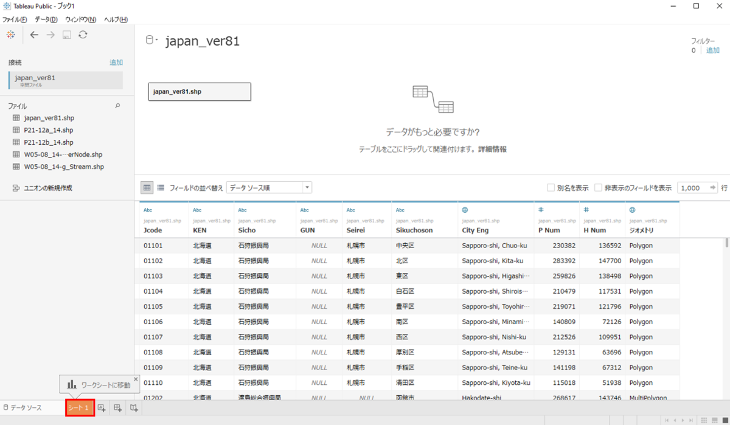
Task: Click number type icon above H Num
Action: (x=586, y=210)
